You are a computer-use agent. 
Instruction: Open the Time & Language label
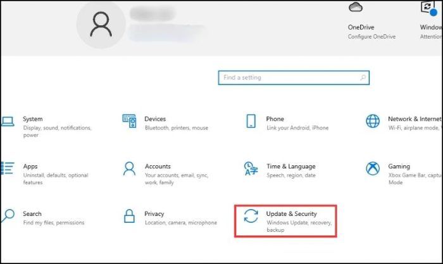291,167
